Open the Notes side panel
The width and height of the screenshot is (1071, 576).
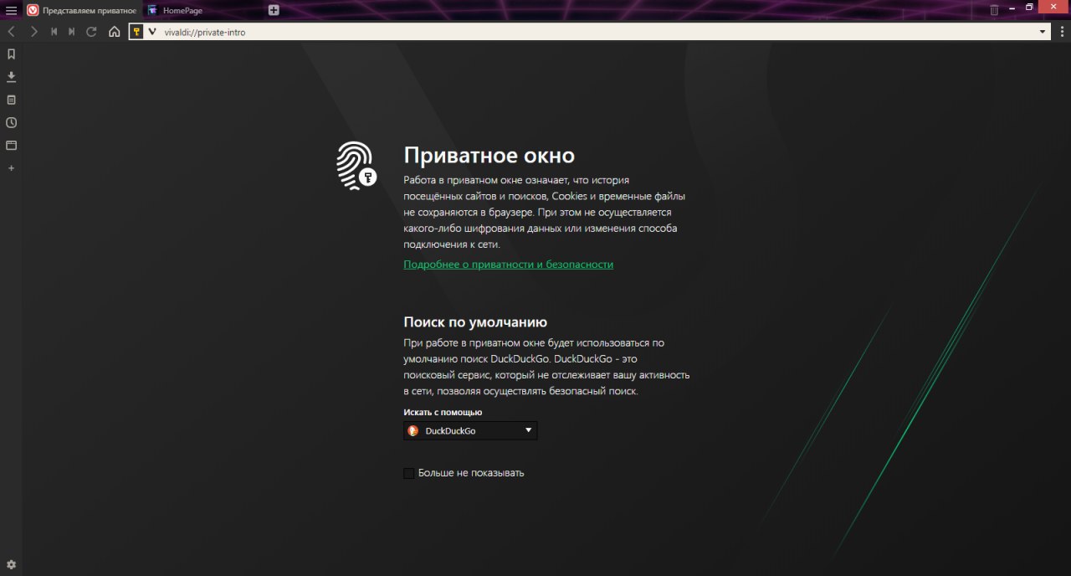pos(12,99)
